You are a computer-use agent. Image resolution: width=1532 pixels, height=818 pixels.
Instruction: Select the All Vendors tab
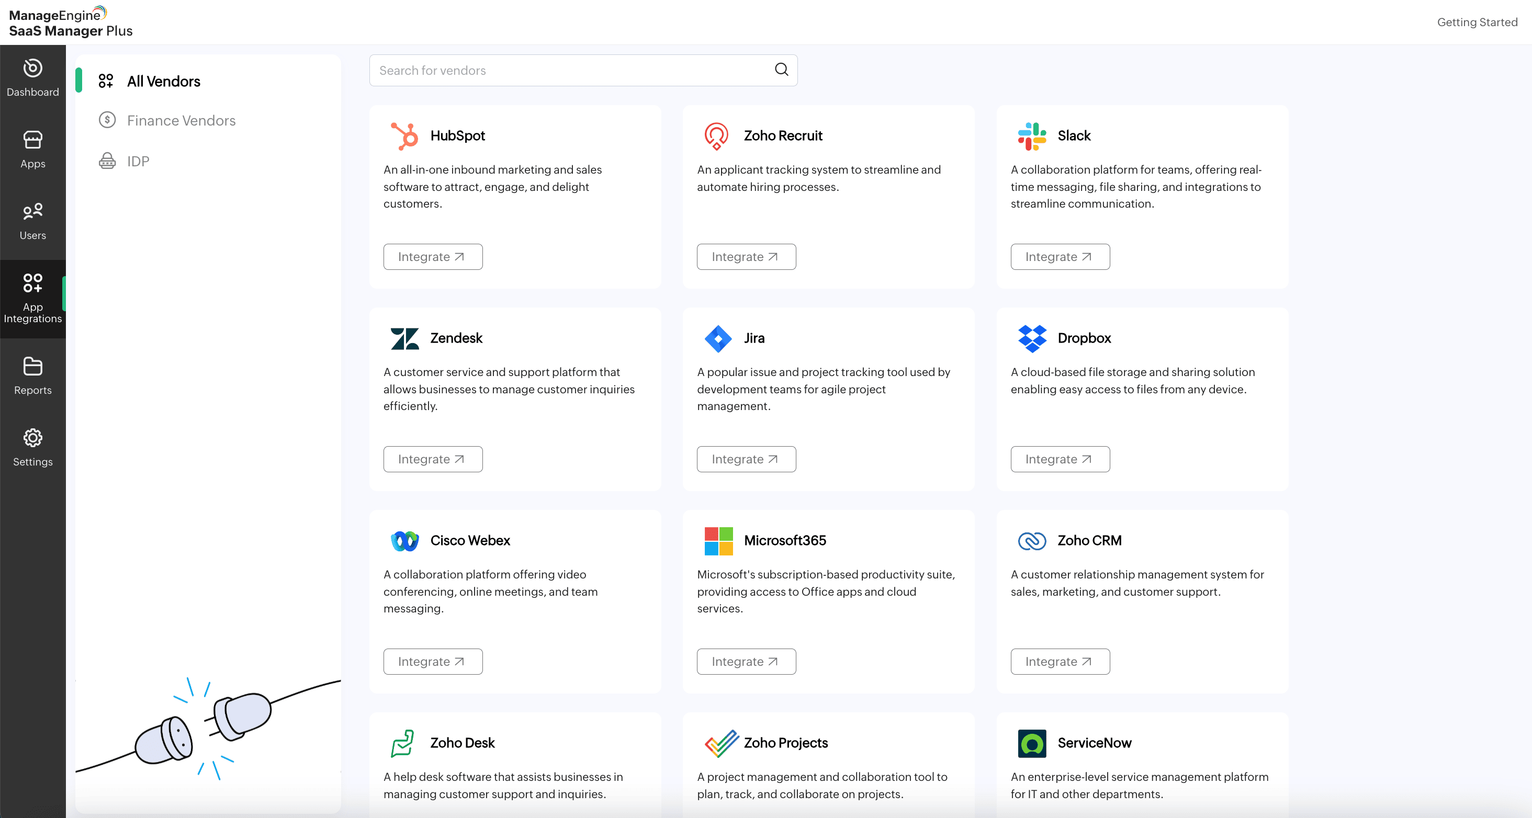click(164, 82)
